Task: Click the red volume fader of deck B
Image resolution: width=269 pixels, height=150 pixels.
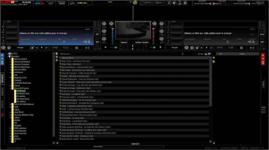Action: pos(153,36)
